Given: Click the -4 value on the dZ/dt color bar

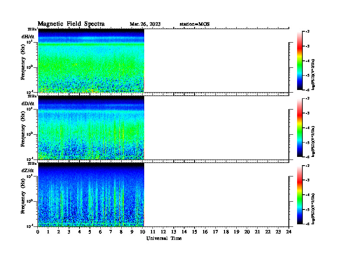Looking at the screenshot, I should coord(308,195).
